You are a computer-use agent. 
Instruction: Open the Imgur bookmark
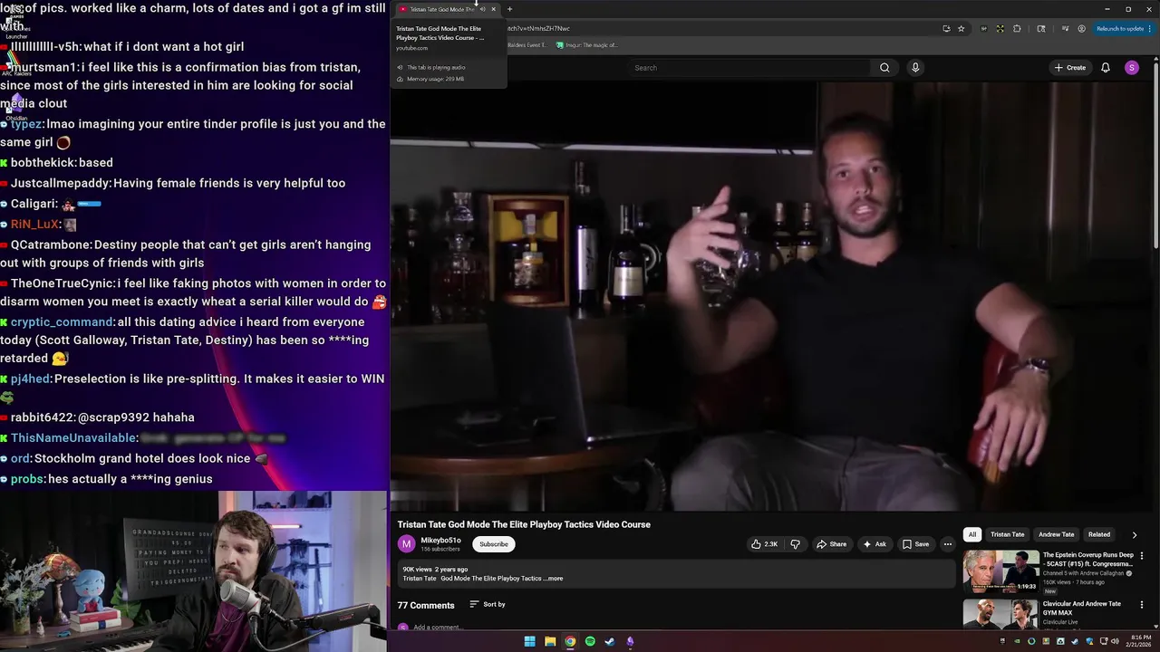[x=587, y=44]
